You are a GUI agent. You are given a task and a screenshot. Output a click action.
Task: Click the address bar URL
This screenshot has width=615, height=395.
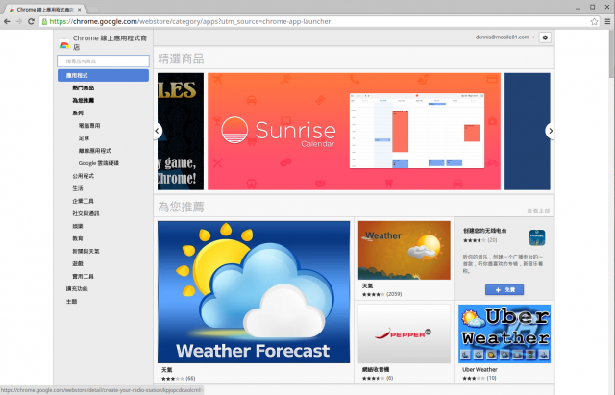point(190,21)
